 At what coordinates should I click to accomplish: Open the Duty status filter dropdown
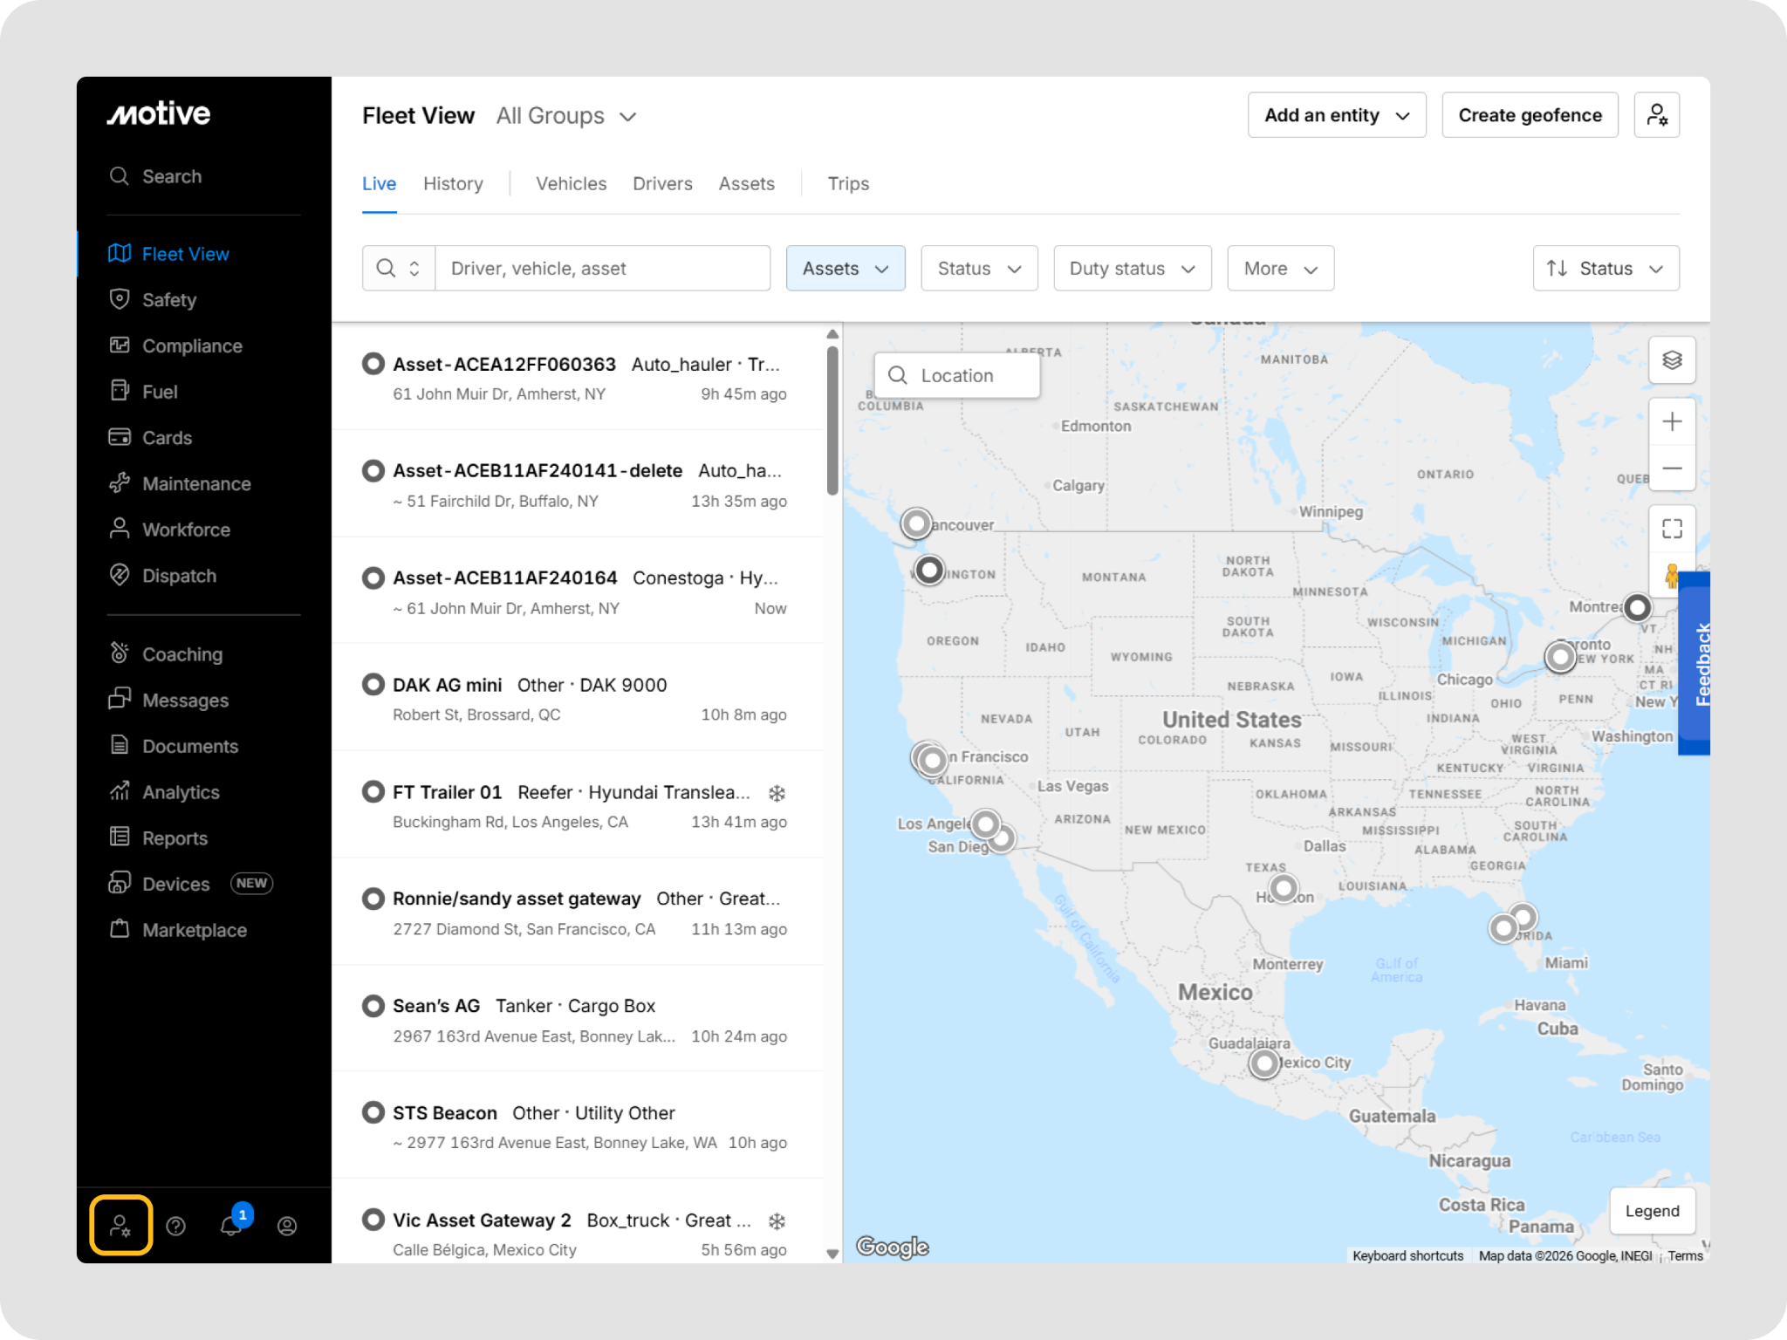pyautogui.click(x=1132, y=269)
